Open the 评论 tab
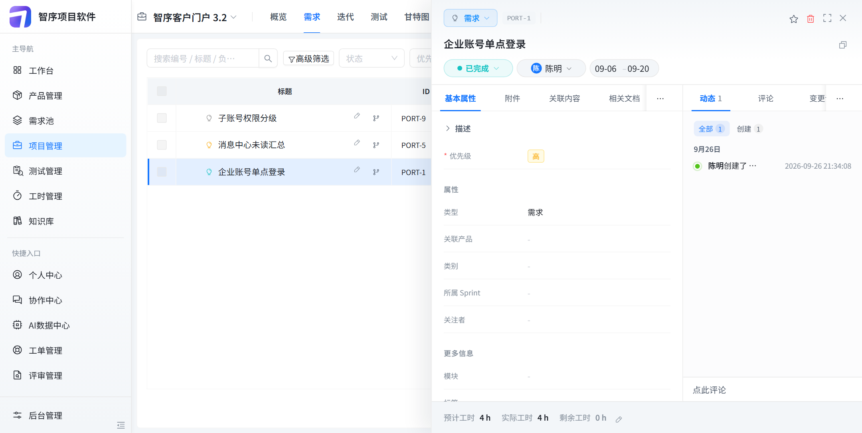This screenshot has height=433, width=862. pyautogui.click(x=765, y=98)
